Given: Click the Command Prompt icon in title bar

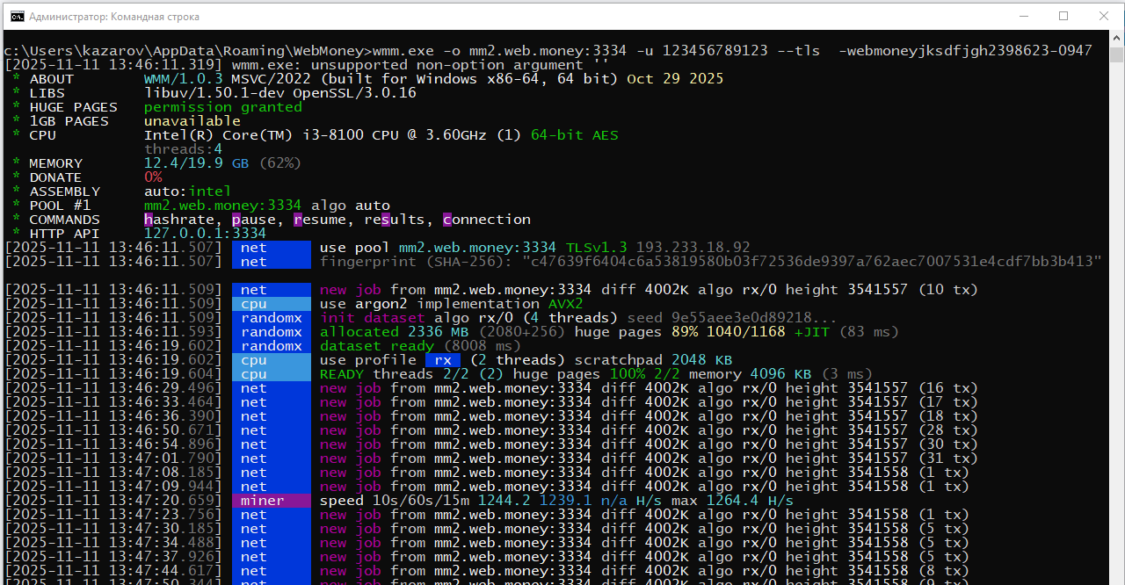Looking at the screenshot, I should click(x=16, y=17).
